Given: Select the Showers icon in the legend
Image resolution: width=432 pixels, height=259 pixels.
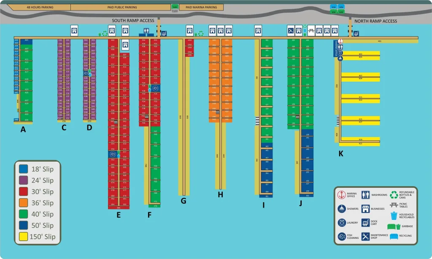Looking at the screenshot, I should point(342,209).
